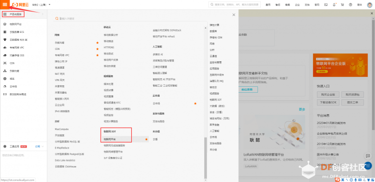Click the 负载均衡 icon in the sidebar
The height and width of the screenshot is (182, 375).
(5, 71)
